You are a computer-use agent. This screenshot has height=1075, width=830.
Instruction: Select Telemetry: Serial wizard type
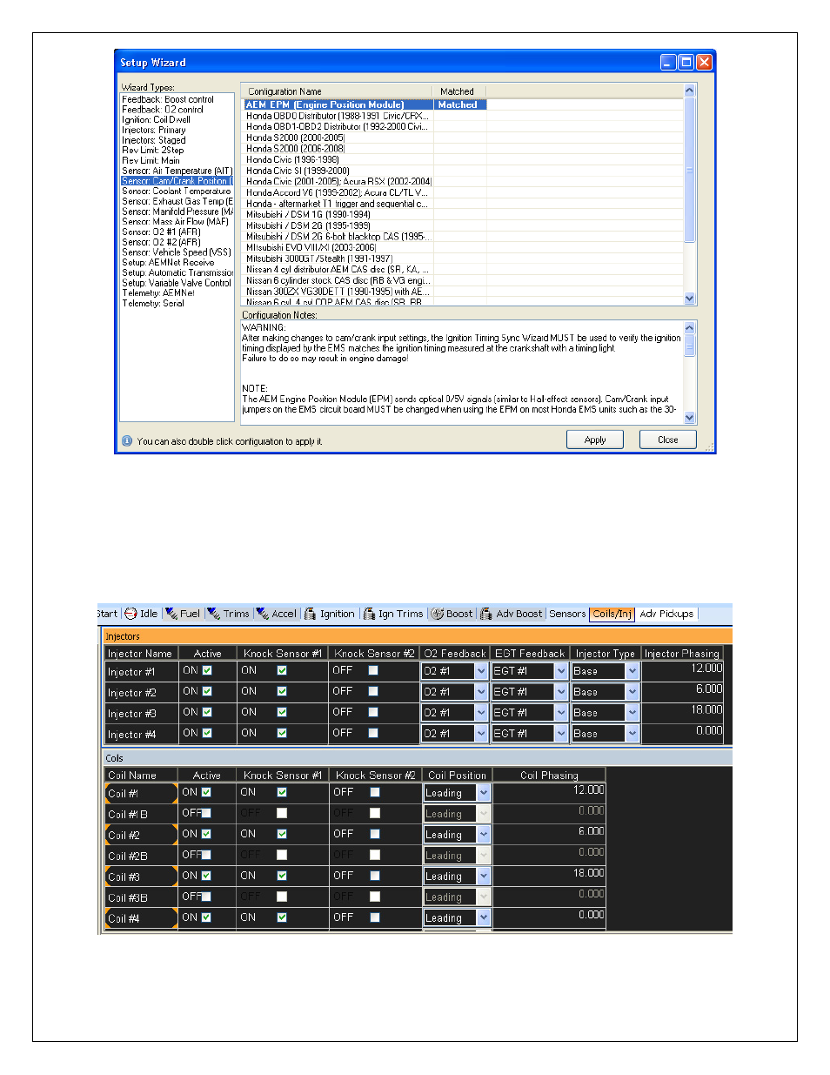[153, 304]
